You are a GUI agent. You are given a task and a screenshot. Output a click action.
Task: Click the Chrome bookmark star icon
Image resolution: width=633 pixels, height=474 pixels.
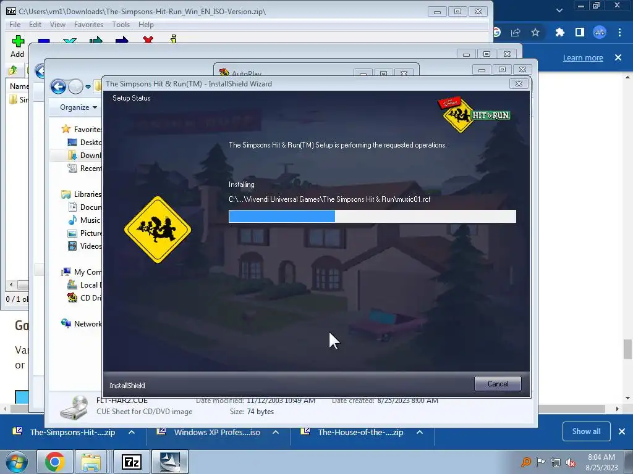coord(535,32)
